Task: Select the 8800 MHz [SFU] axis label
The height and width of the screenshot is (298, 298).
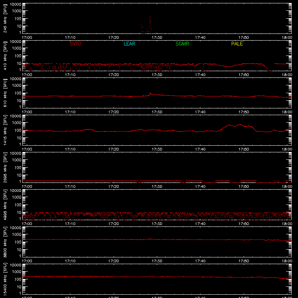Action: 5,242
